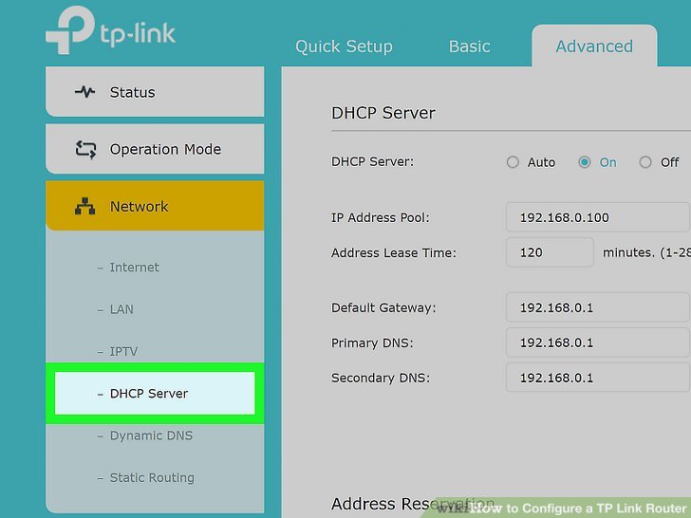Set DHCP Server to Auto
691x518 pixels.
(513, 162)
